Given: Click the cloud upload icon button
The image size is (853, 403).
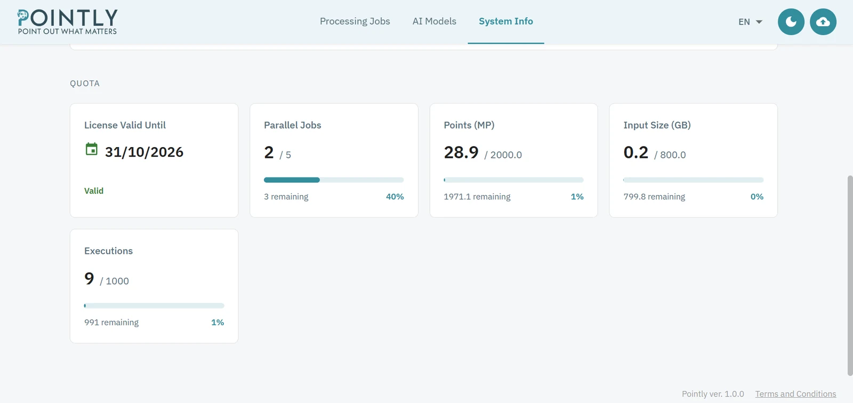Looking at the screenshot, I should [823, 22].
